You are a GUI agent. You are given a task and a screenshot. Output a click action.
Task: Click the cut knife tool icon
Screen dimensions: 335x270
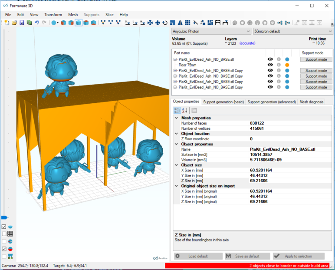pyautogui.click(x=195, y=23)
